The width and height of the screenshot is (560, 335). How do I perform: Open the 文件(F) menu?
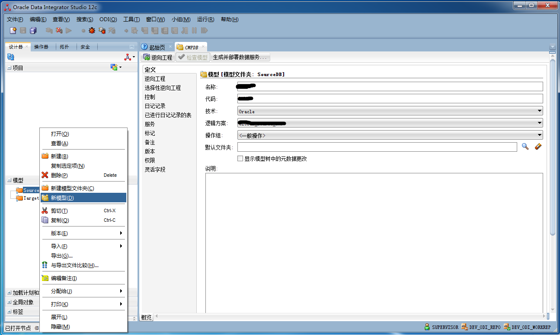pos(15,19)
